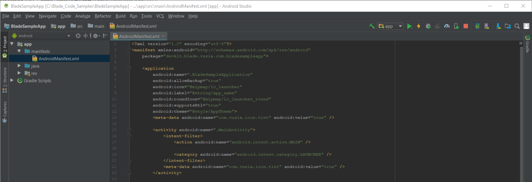Open Project panel settings gear

pos(96,36)
